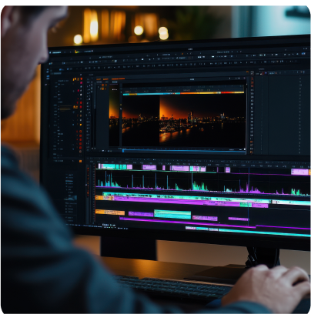
Task: Click the orange square icon at the left panel's bottom
Action: pyautogui.click(x=80, y=161)
